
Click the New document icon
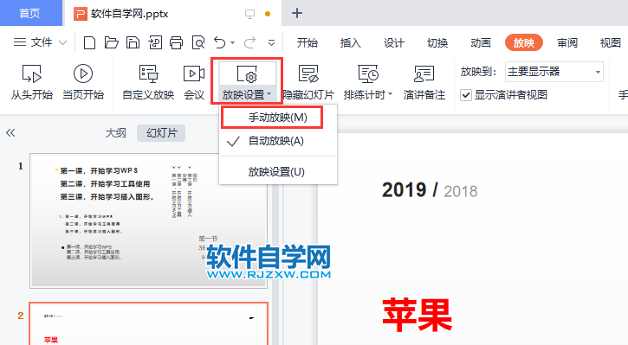tap(89, 42)
